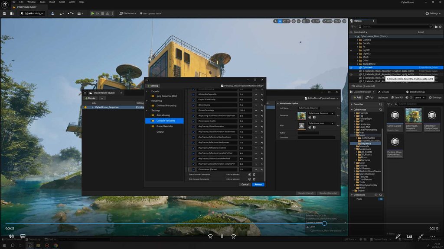Click the green Play in editor icon
The width and height of the screenshot is (444, 249).
[x=92, y=13]
